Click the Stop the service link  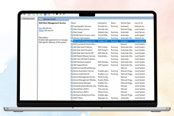[x=41, y=28]
